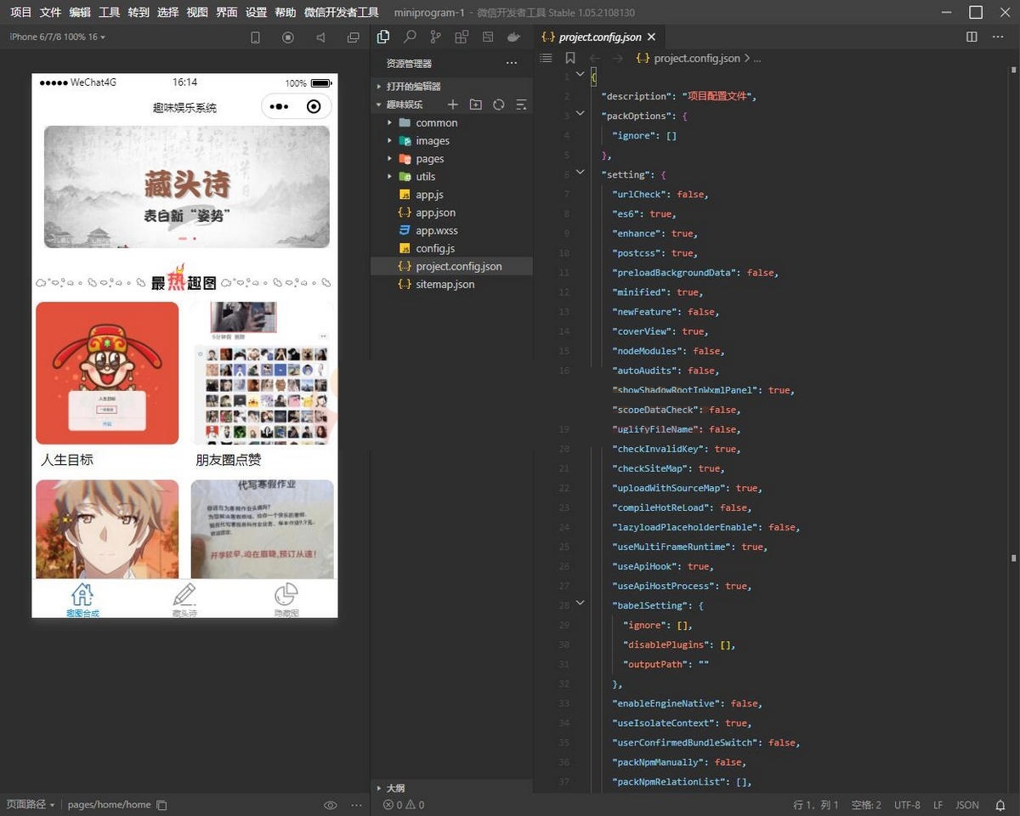1020x816 pixels.
Task: Open the file explorer panel icon
Action: tap(383, 37)
